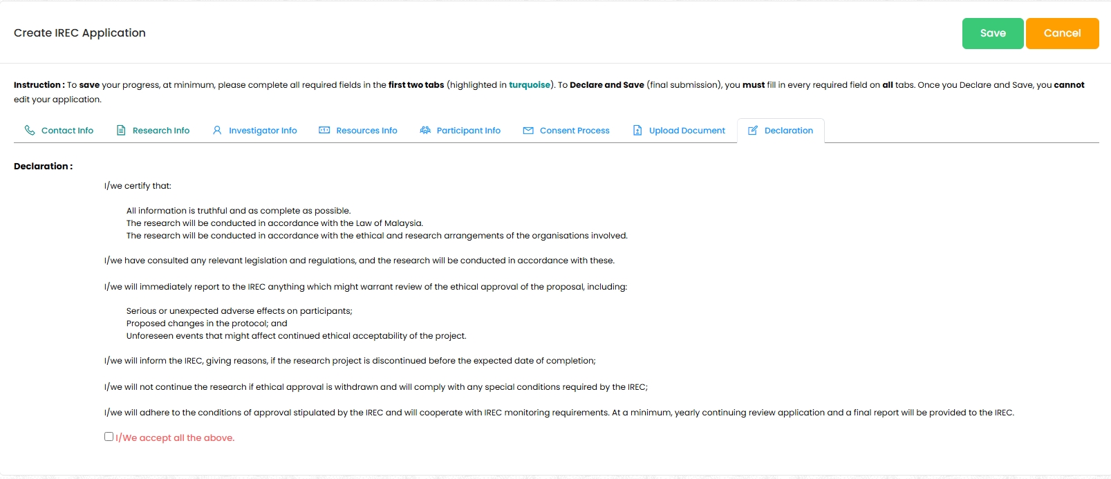Open the Resources Info tab
Viewport: 1111px width, 479px height.
click(358, 131)
